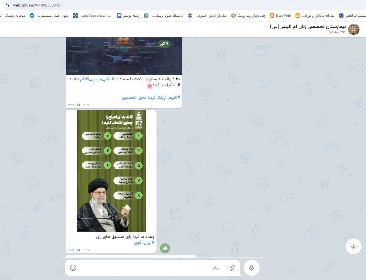
Task: Open the emoji picker smiley icon
Action: [73, 268]
